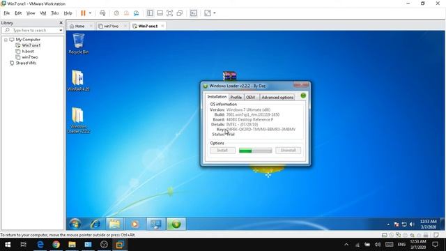The image size is (446, 251).
Task: Click the Action Center flag in Win7 tray
Action: 397,225
